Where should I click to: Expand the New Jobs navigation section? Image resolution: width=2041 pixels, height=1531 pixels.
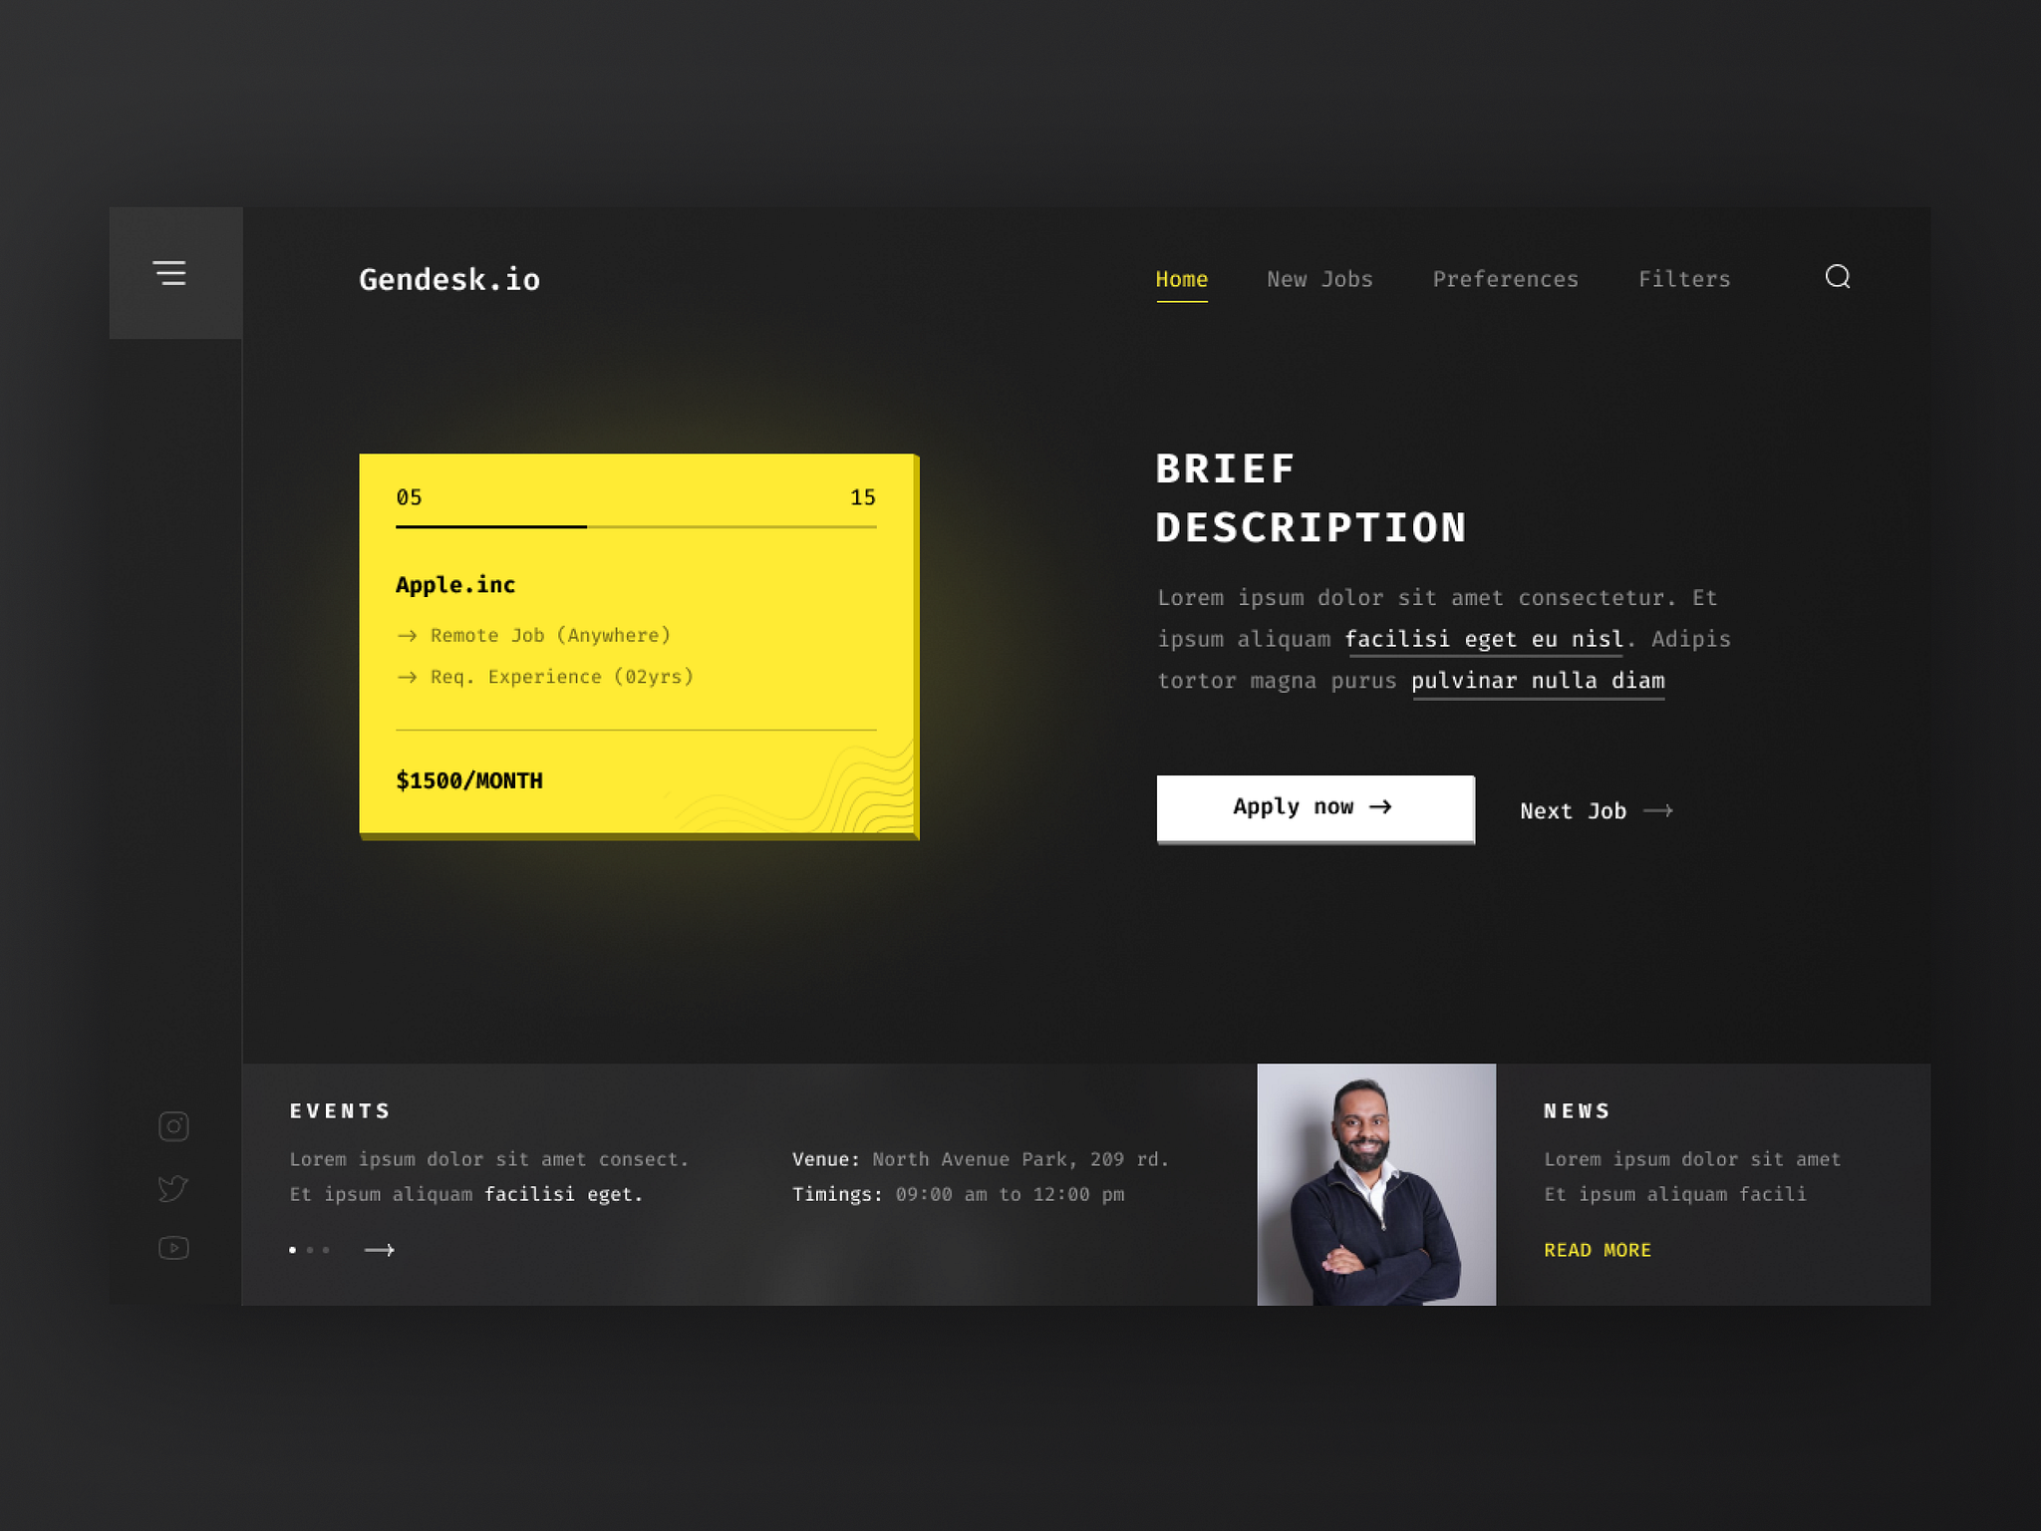[x=1317, y=277]
